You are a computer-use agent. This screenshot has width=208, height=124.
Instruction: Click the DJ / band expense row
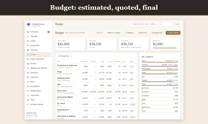coord(96,105)
